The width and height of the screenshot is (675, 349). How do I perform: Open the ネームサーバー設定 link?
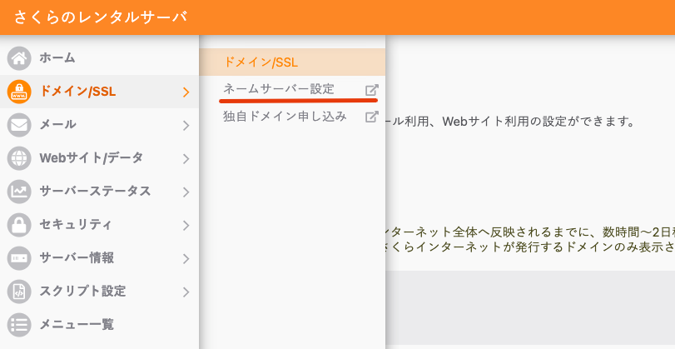pos(279,89)
